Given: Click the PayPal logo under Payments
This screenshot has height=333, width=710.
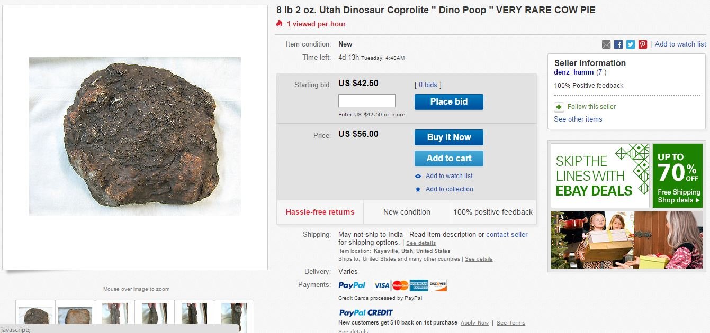Looking at the screenshot, I should tap(352, 285).
